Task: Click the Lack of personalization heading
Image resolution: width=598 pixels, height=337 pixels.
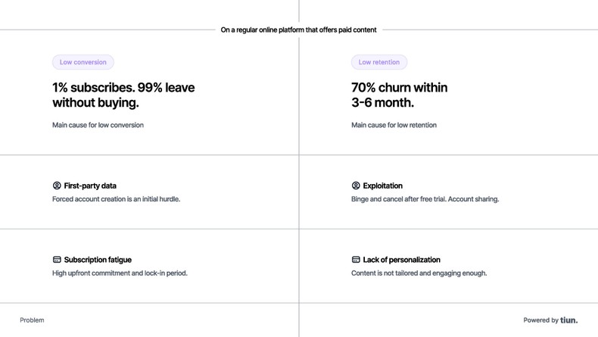Action: pyautogui.click(x=401, y=260)
